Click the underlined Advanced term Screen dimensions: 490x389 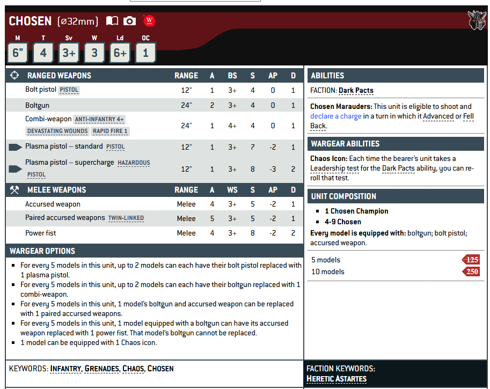pos(438,116)
